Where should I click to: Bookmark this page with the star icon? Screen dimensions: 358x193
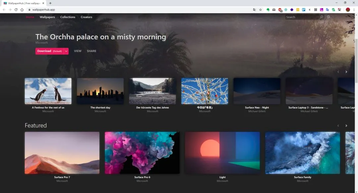pos(261,10)
